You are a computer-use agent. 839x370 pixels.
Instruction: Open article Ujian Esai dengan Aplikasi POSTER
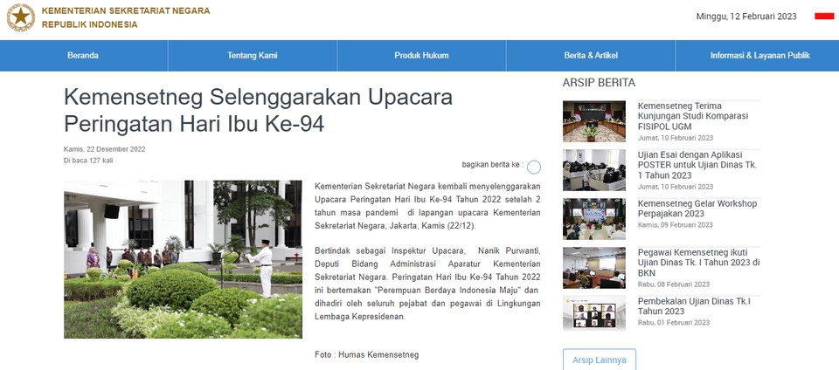click(697, 165)
